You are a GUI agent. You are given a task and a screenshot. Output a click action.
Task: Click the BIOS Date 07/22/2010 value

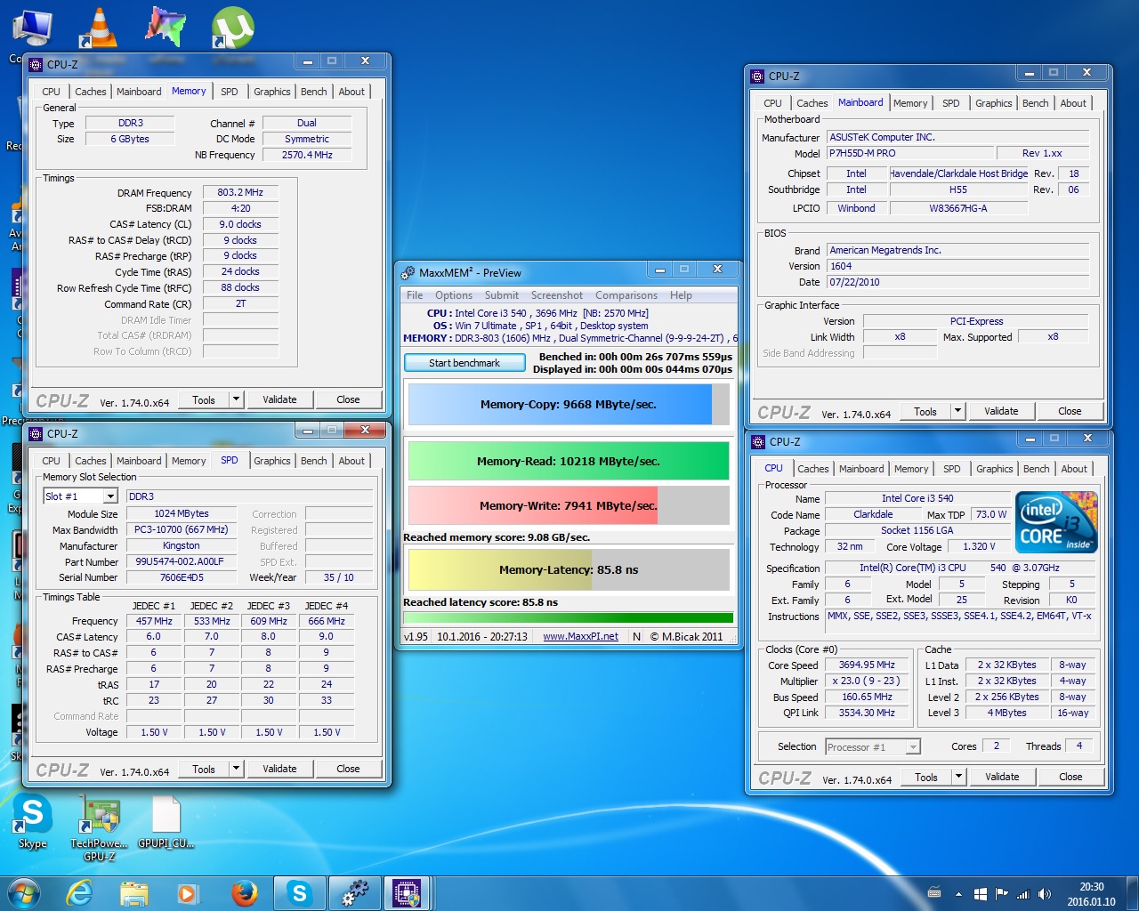957,282
